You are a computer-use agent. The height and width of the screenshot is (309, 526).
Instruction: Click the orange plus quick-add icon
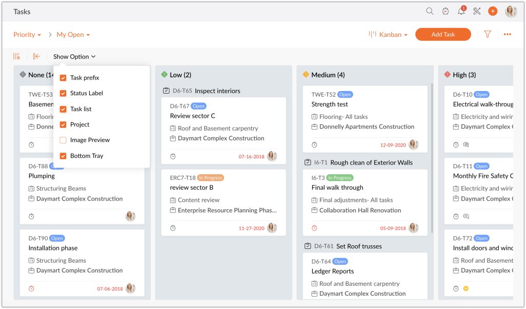tap(493, 11)
